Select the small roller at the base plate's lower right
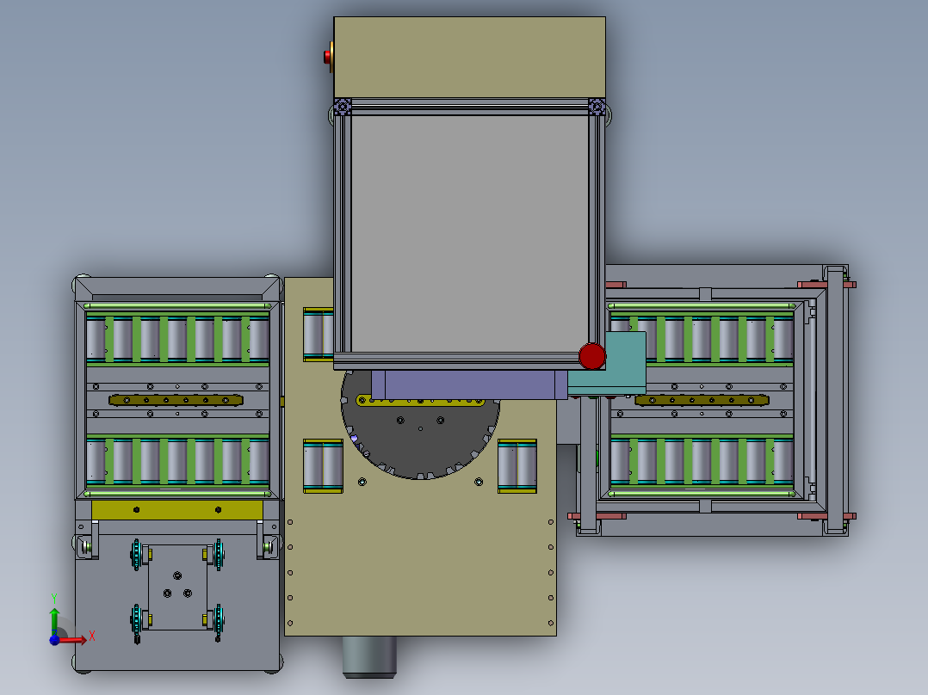This screenshot has width=928, height=695. coord(517,465)
